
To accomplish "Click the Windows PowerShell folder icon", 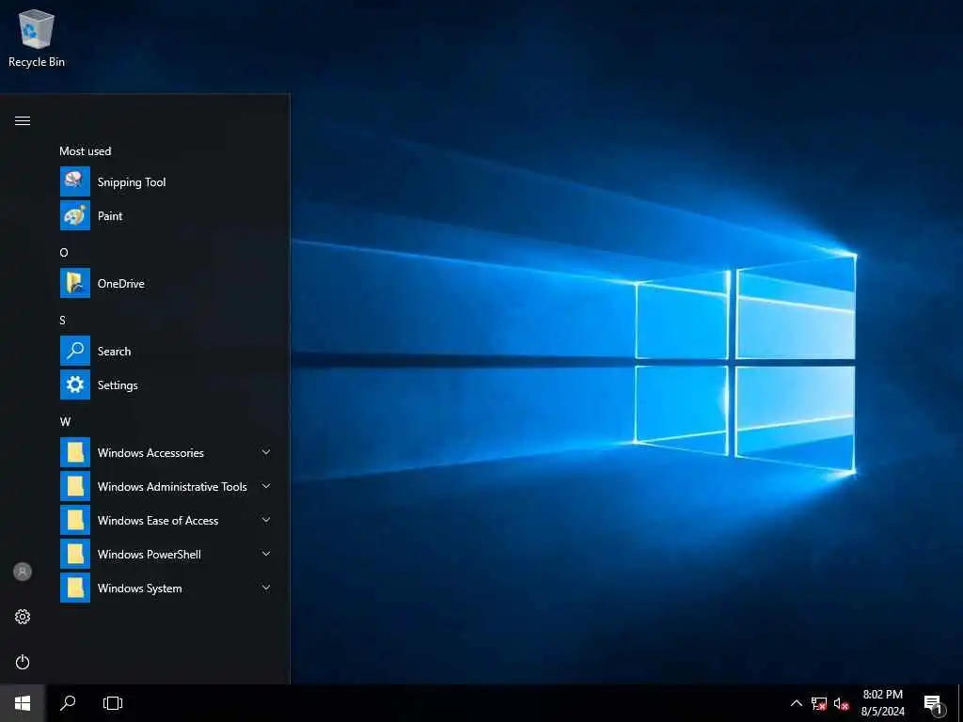I will [x=75, y=554].
